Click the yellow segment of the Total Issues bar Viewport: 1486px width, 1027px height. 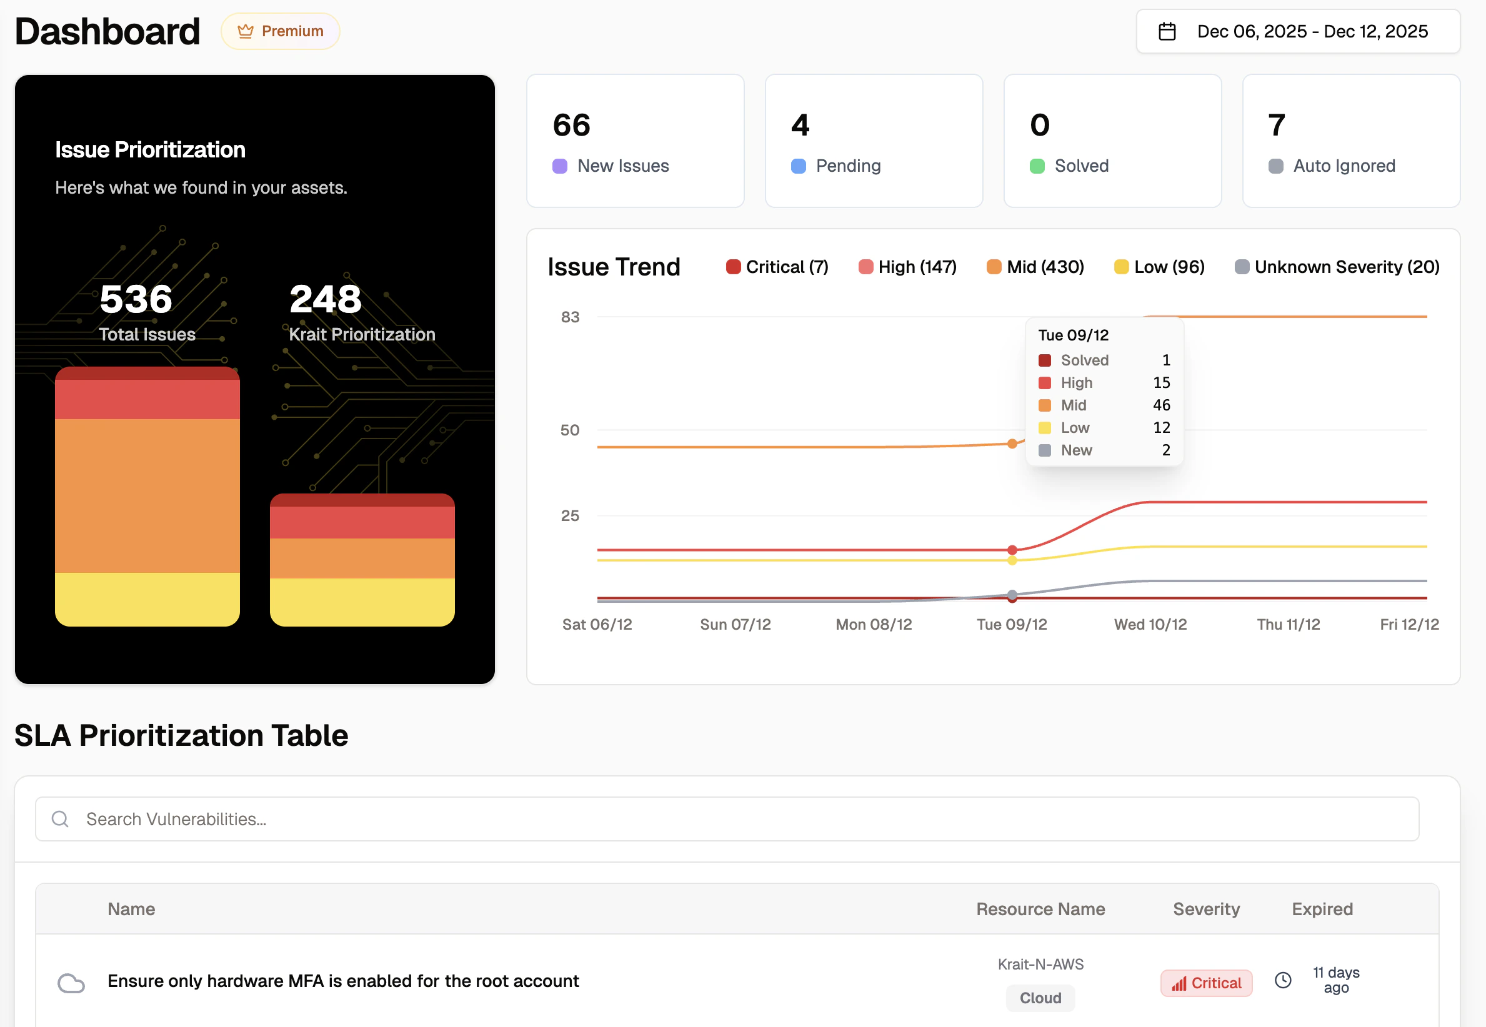click(x=147, y=595)
